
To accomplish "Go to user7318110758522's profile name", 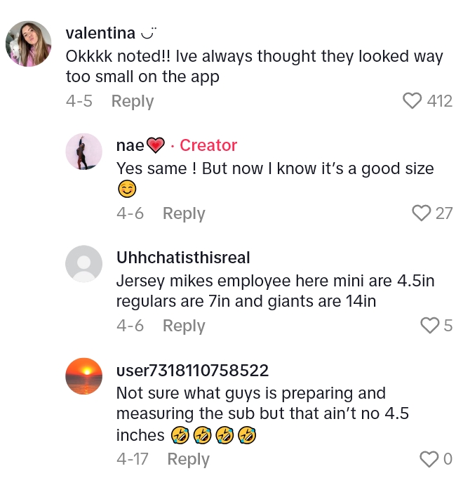I will 192,370.
